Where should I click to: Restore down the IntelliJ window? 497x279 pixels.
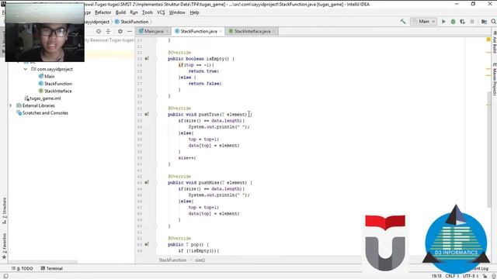473,4
